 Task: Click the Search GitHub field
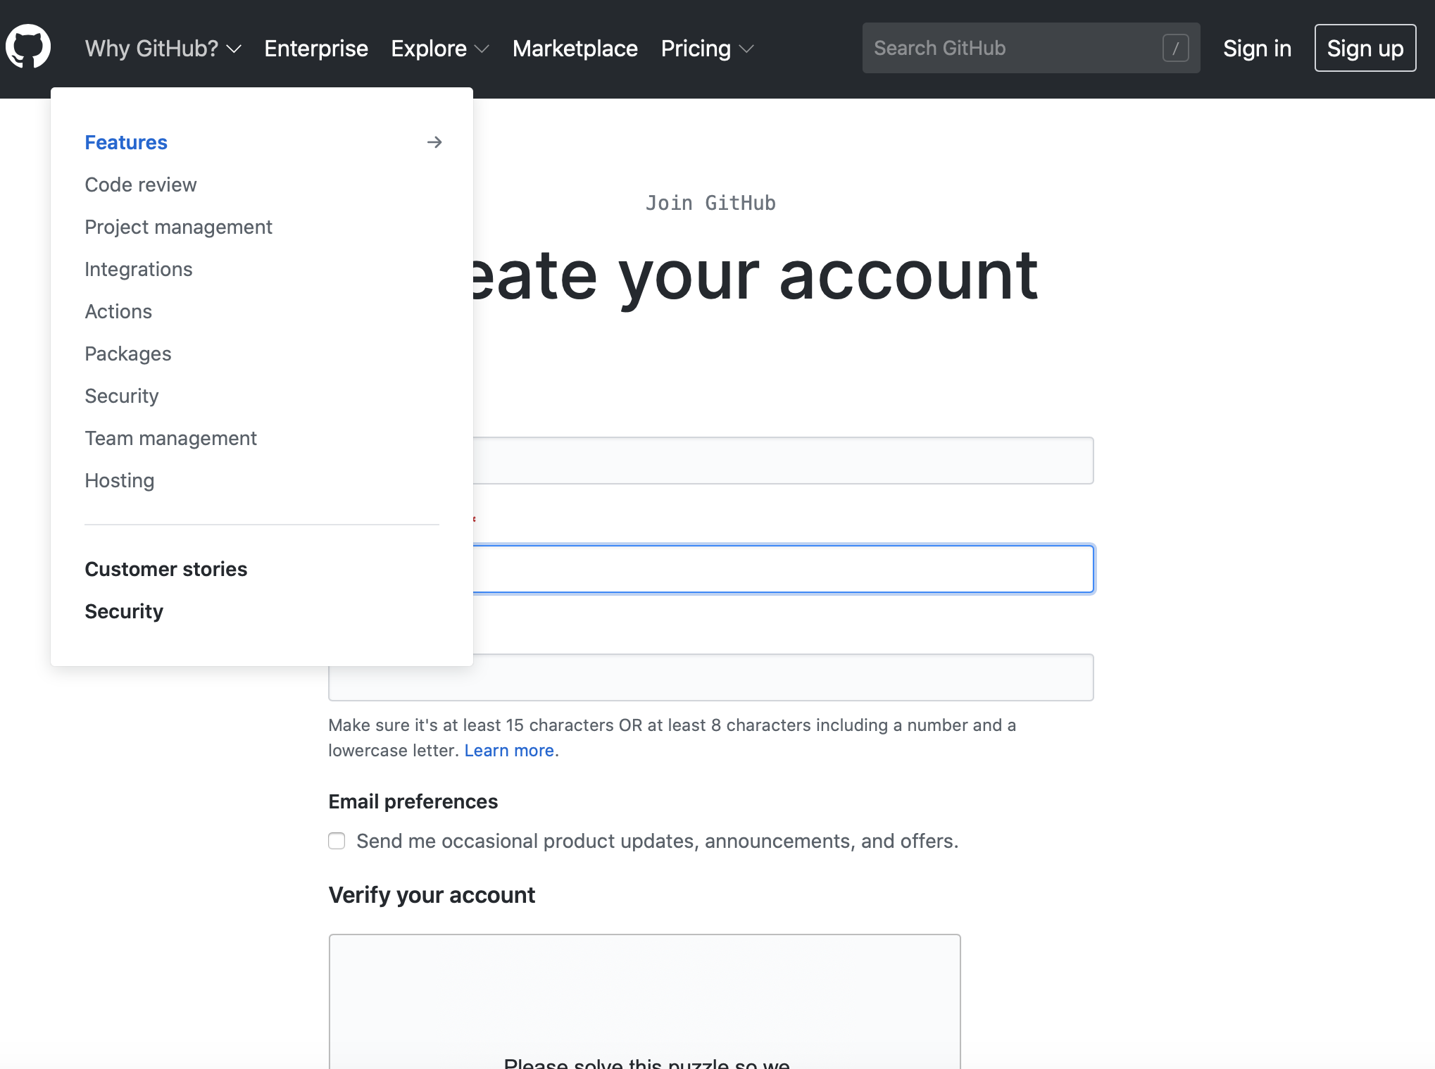click(1014, 48)
